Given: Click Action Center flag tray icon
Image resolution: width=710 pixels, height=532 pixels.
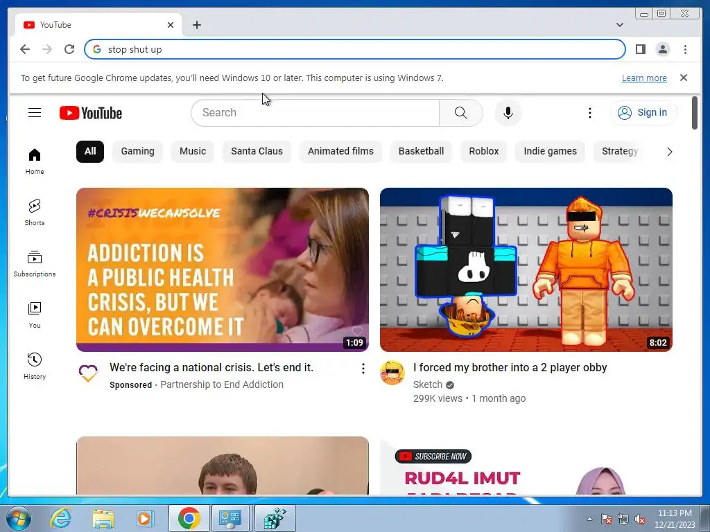Looking at the screenshot, I should click(x=606, y=519).
